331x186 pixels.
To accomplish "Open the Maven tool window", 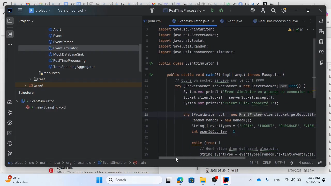I will [x=321, y=52].
